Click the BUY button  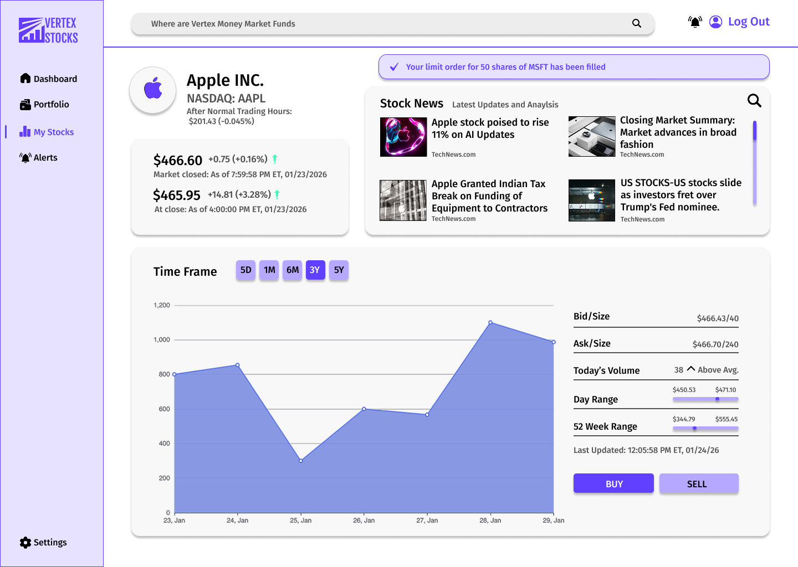click(x=613, y=483)
